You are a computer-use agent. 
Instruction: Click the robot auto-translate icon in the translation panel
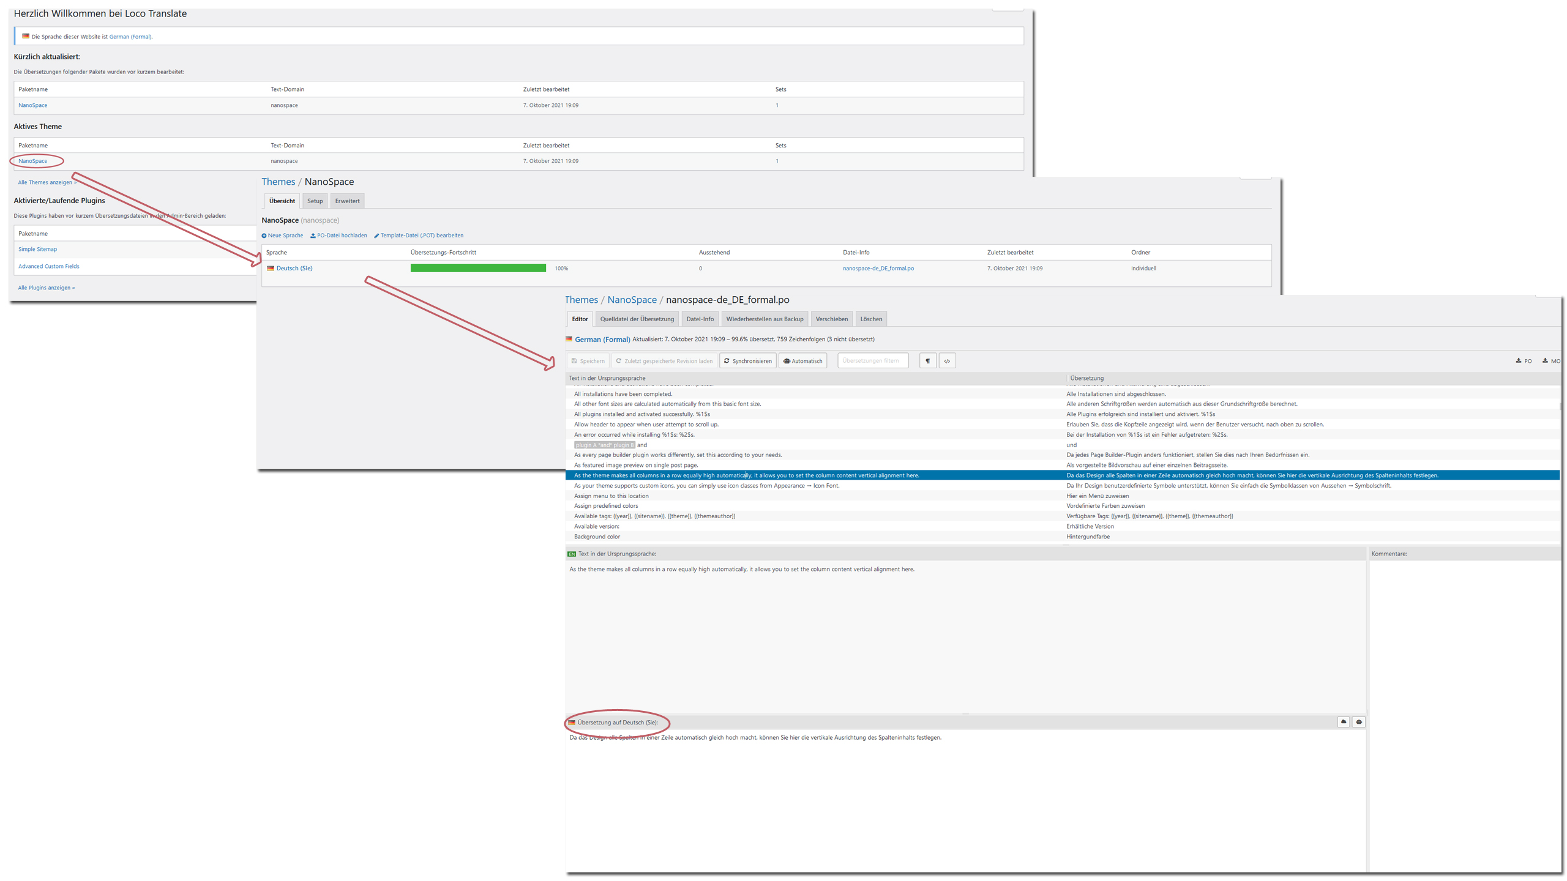pos(1359,722)
